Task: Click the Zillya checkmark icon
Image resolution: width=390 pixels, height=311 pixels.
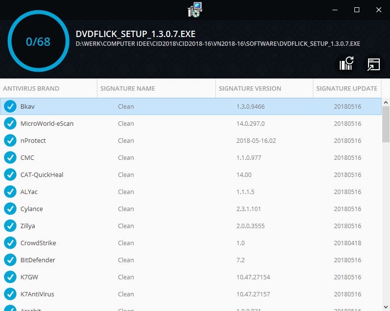Action: [10, 226]
